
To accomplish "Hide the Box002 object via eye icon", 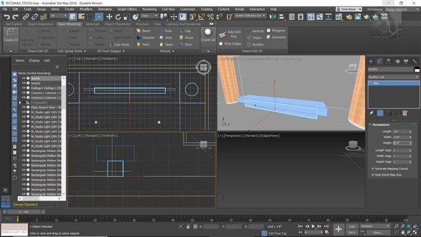I will [x=24, y=83].
